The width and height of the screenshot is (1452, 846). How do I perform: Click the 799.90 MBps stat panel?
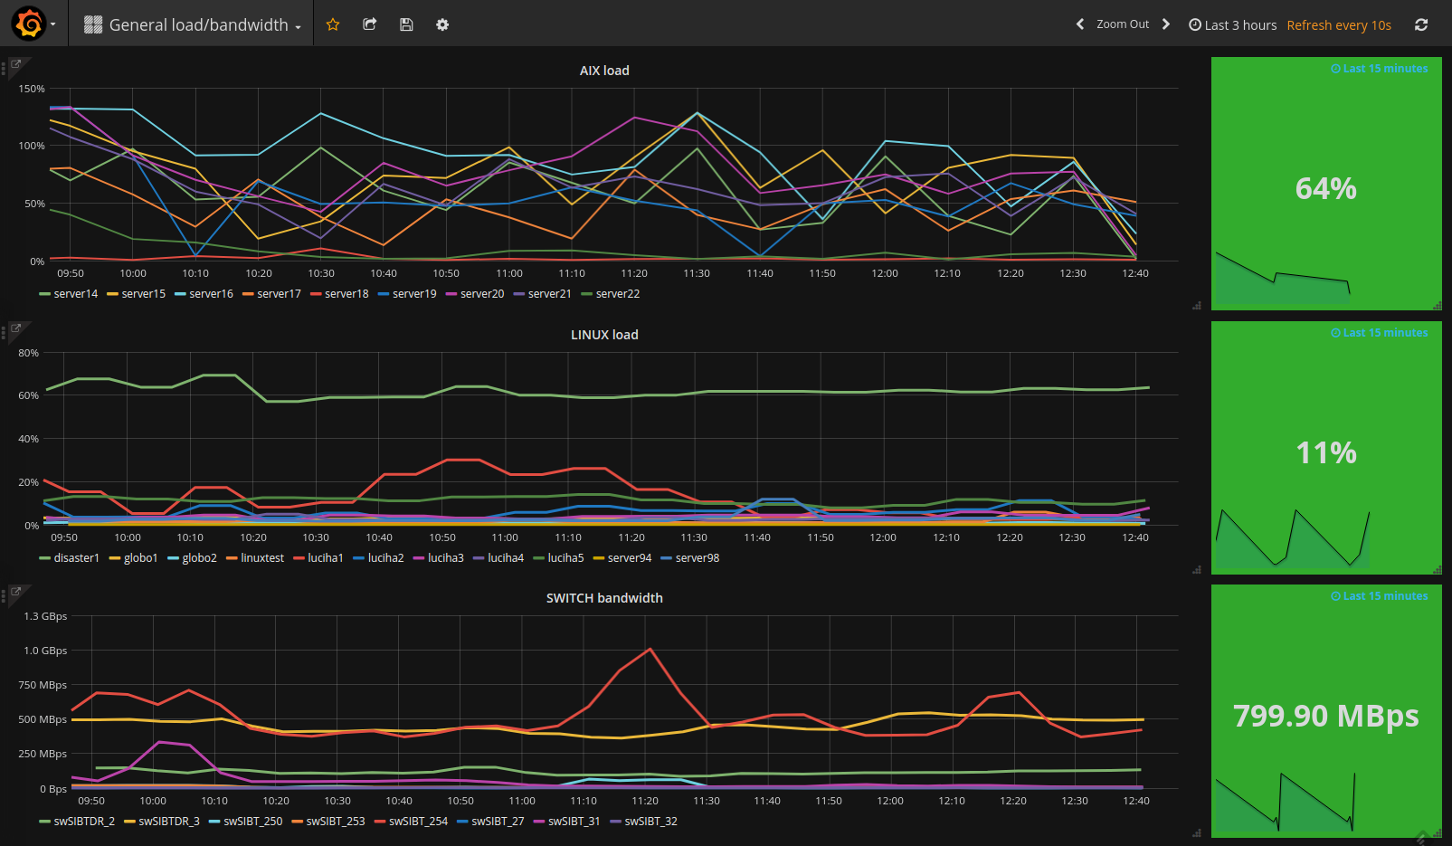tap(1325, 715)
